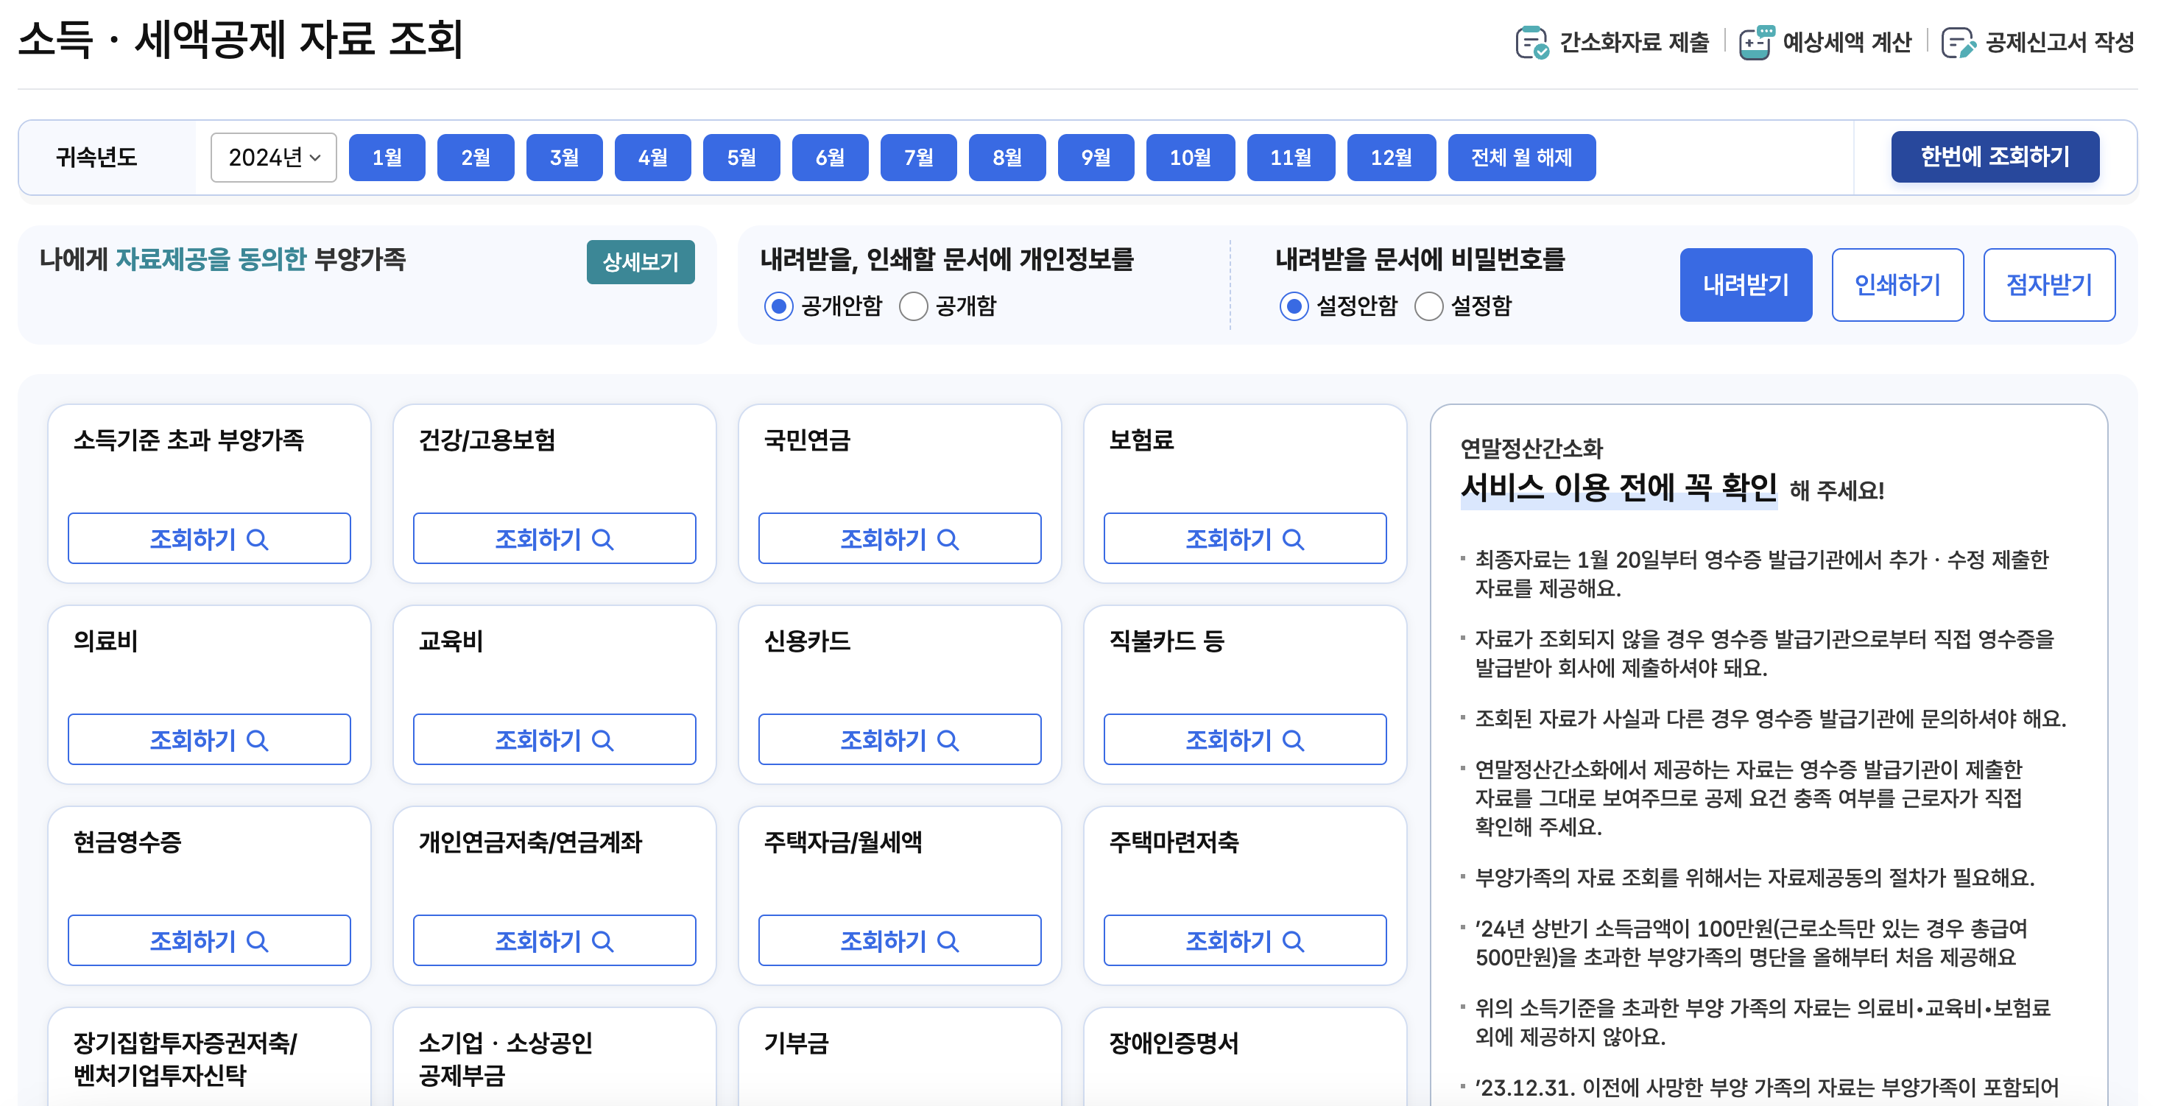Click magnifier icon in 건강/고용보험 card

tap(603, 540)
